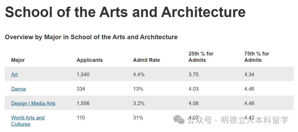This screenshot has width=298, height=132.
Task: Click the School of the Arts and Architecture title
Action: coord(125,12)
